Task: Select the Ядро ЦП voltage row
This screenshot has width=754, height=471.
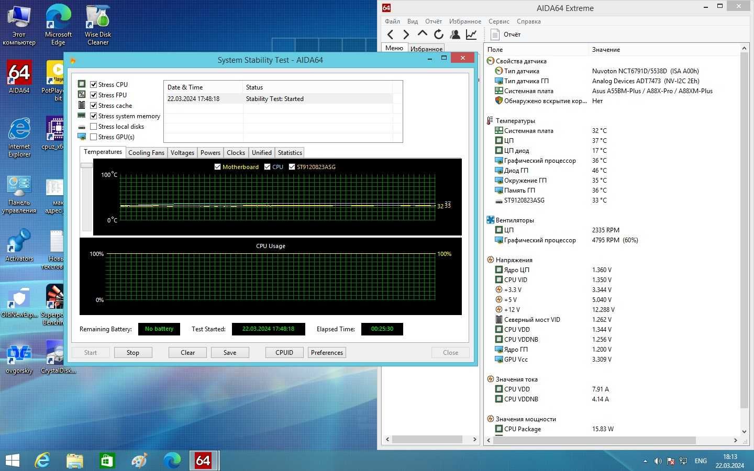Action: [x=613, y=270]
